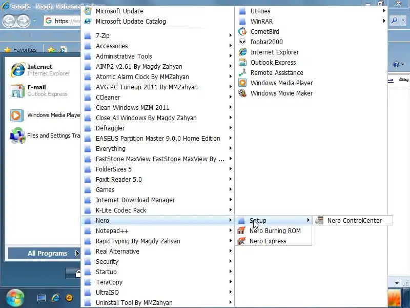410x308 pixels.
Task: Expand the 7-Zip folder
Action: tap(158, 35)
